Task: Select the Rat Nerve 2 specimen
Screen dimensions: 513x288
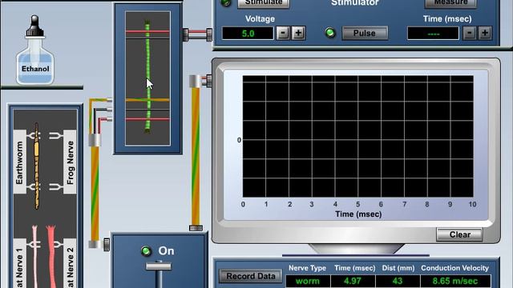Action: point(51,256)
